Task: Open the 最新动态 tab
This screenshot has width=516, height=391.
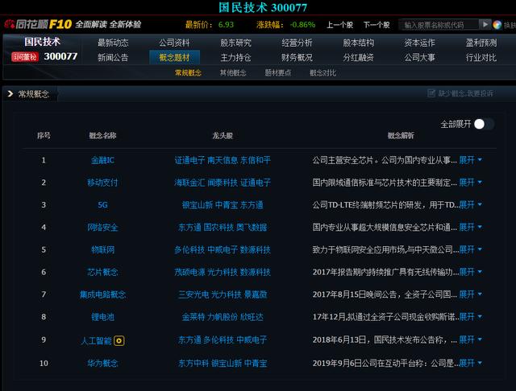Action: click(x=113, y=43)
